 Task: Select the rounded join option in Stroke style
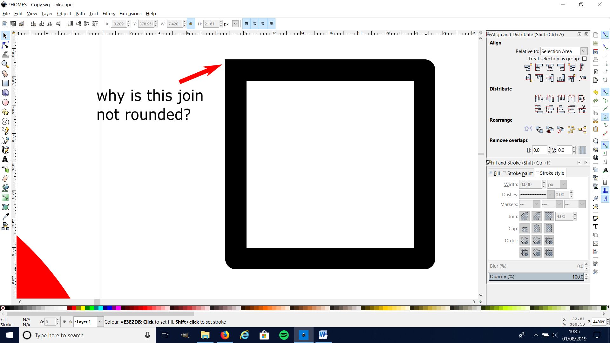(524, 216)
